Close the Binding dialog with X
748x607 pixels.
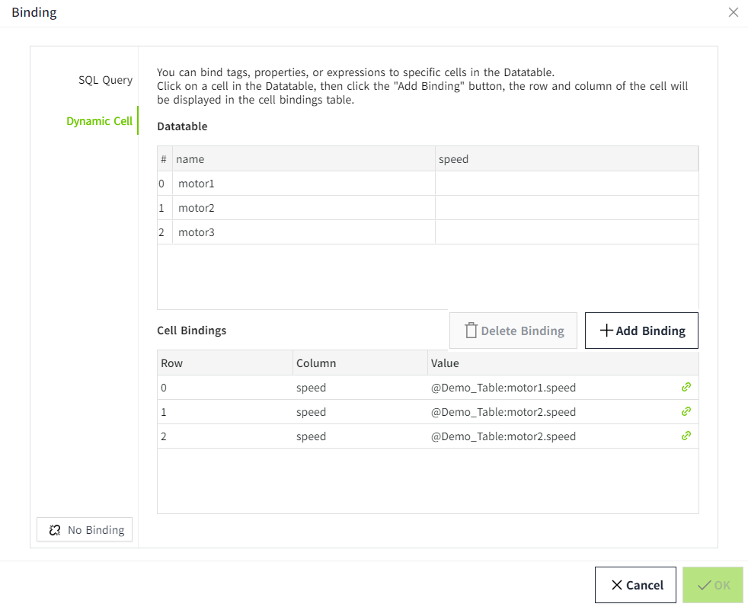click(733, 12)
